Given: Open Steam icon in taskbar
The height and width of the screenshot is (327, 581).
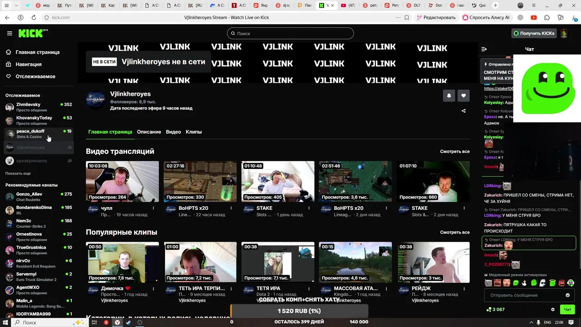Looking at the screenshot, I should coord(128,322).
